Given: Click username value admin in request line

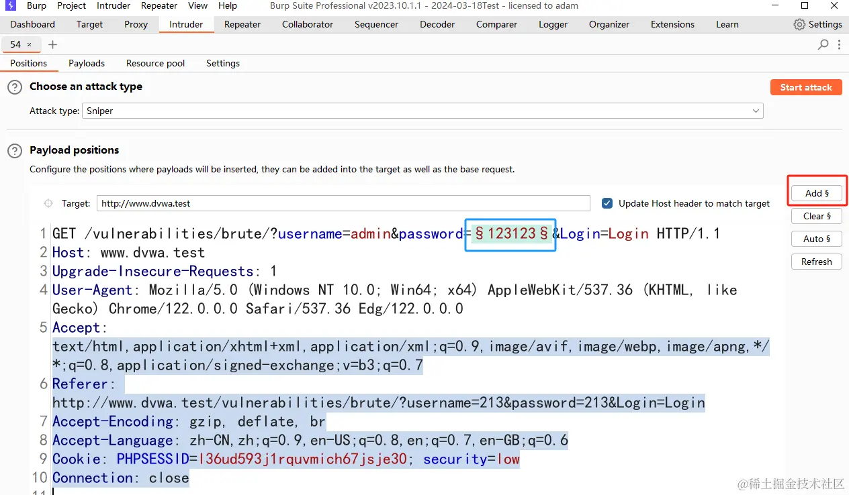Looking at the screenshot, I should click(371, 233).
